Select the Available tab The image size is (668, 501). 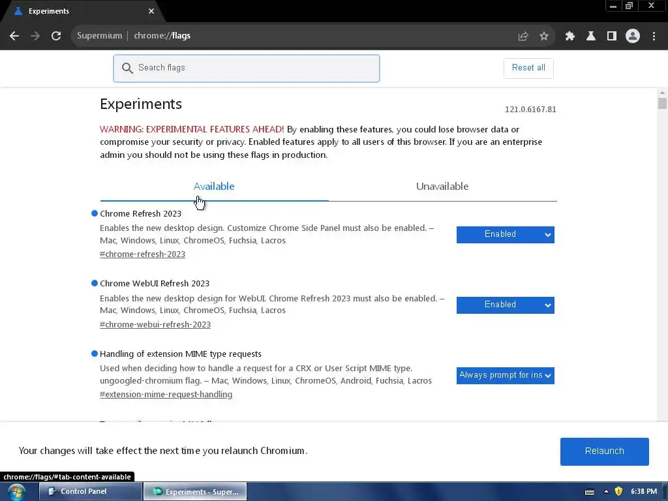click(214, 187)
